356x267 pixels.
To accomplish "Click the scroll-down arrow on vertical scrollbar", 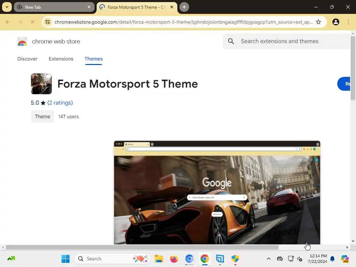I will coord(353,241).
